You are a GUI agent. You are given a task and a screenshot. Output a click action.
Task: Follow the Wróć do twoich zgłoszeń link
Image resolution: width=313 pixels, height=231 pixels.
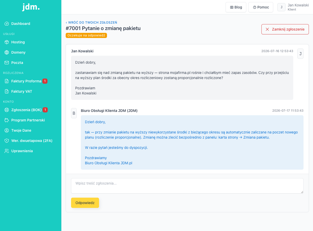91,23
